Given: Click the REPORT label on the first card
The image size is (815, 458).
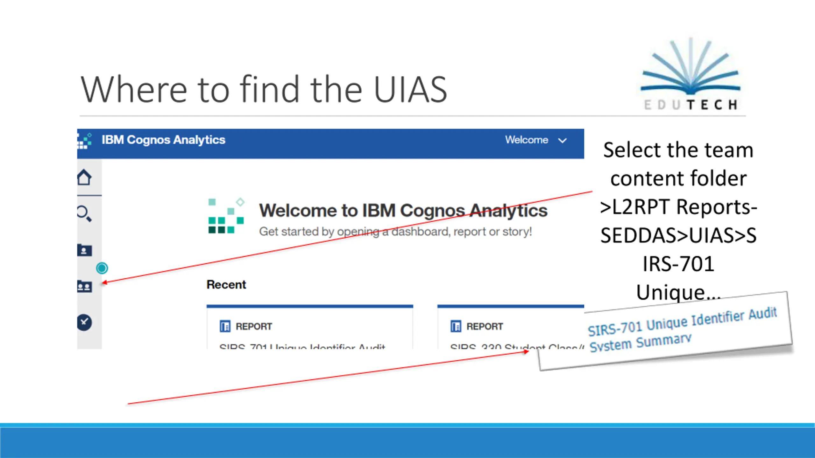Looking at the screenshot, I should (x=254, y=326).
